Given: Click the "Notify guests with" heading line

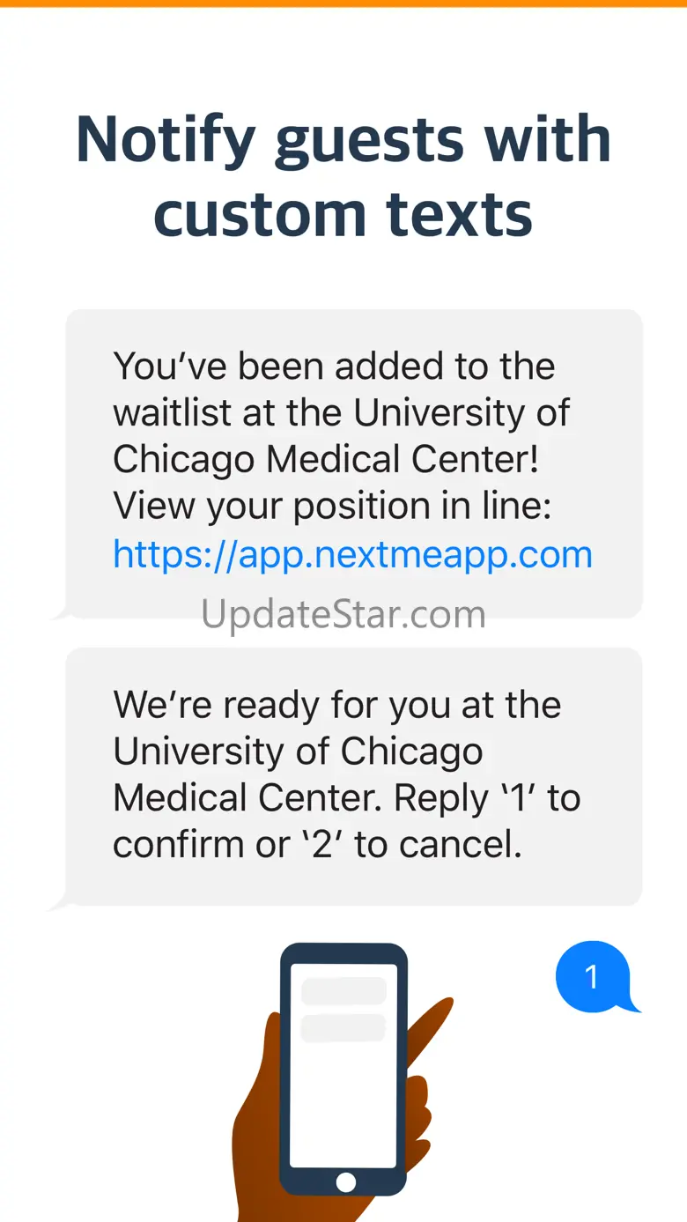Looking at the screenshot, I should pos(343,139).
